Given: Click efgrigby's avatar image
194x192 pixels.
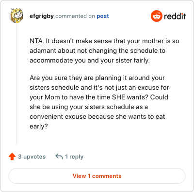Looking at the screenshot, I should click(x=16, y=16).
